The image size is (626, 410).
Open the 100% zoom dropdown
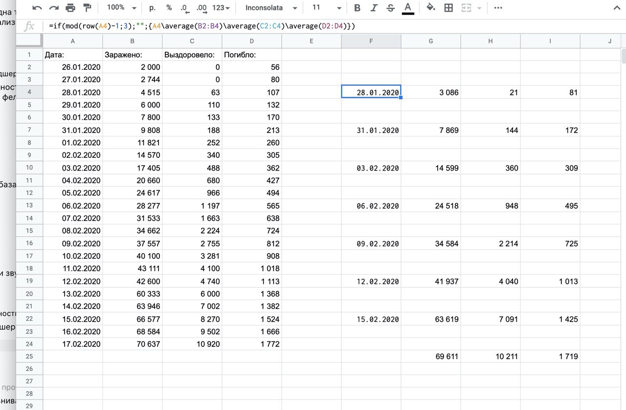[x=121, y=8]
